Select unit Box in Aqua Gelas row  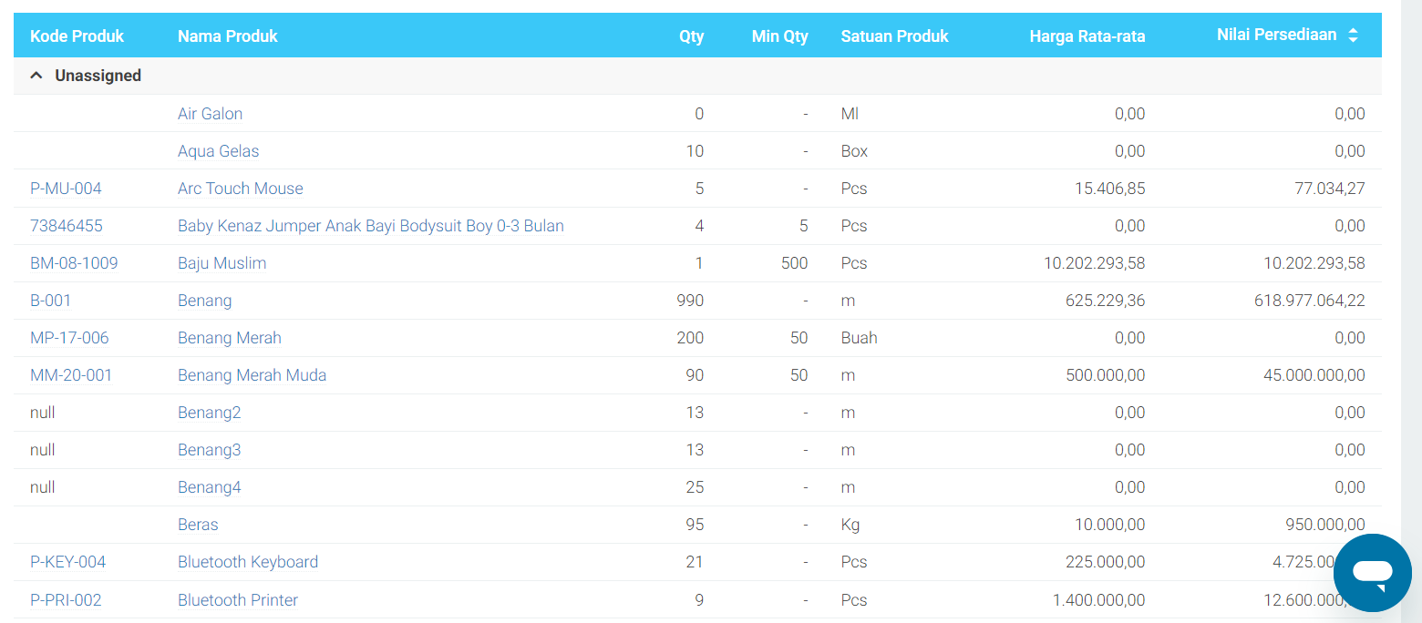coord(854,151)
